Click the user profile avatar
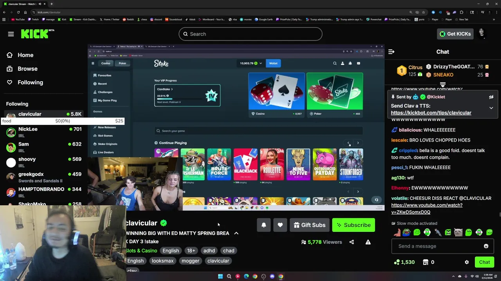501x281 pixels. coord(482,34)
